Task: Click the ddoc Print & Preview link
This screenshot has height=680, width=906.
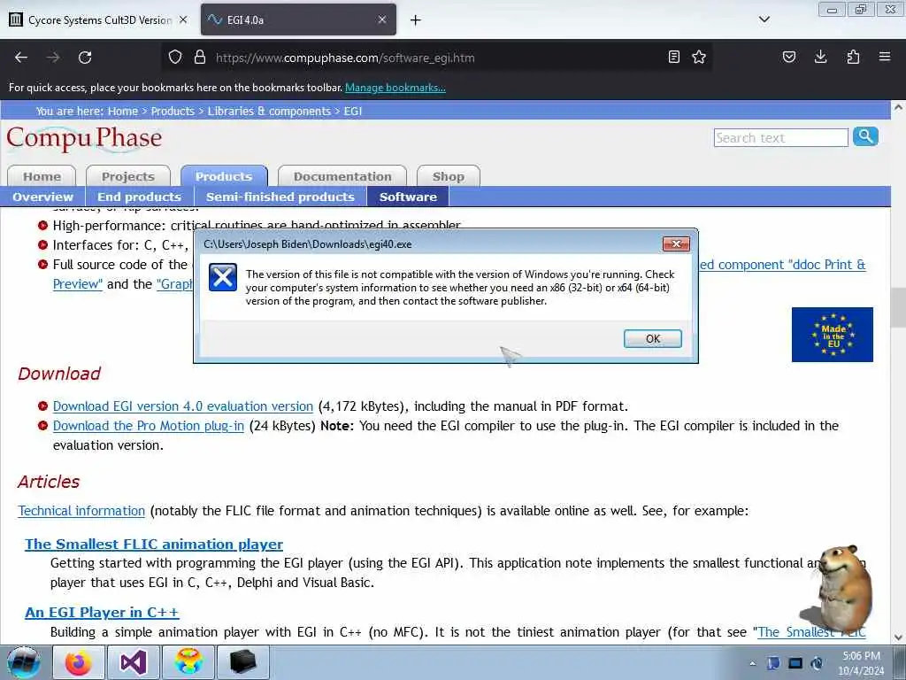Action: point(782,265)
